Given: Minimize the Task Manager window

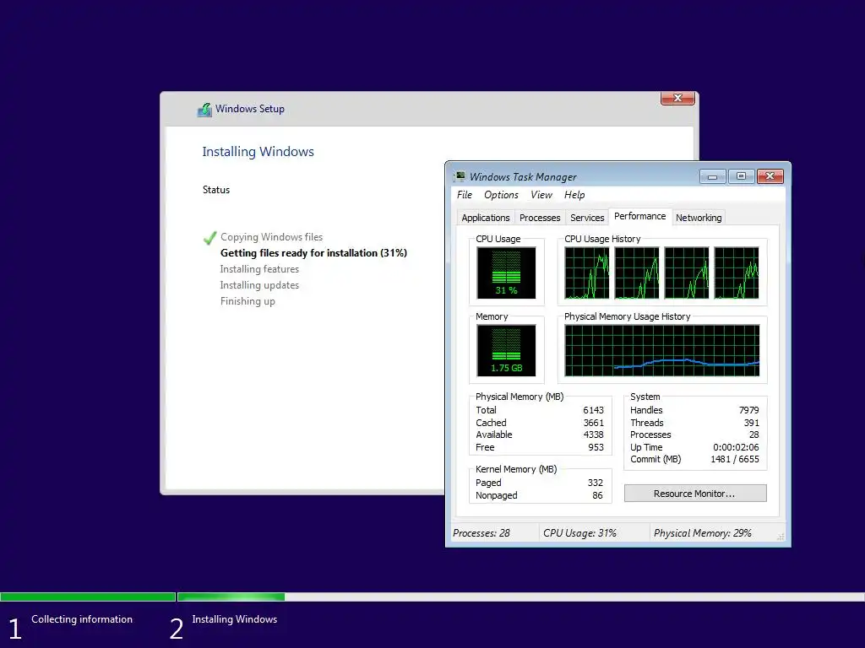Looking at the screenshot, I should click(x=712, y=176).
